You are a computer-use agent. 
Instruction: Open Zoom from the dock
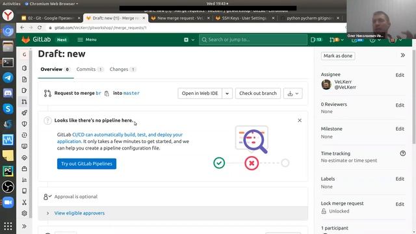(x=8, y=202)
